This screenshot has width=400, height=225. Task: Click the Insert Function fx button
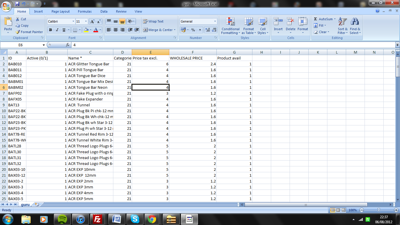pyautogui.click(x=68, y=45)
